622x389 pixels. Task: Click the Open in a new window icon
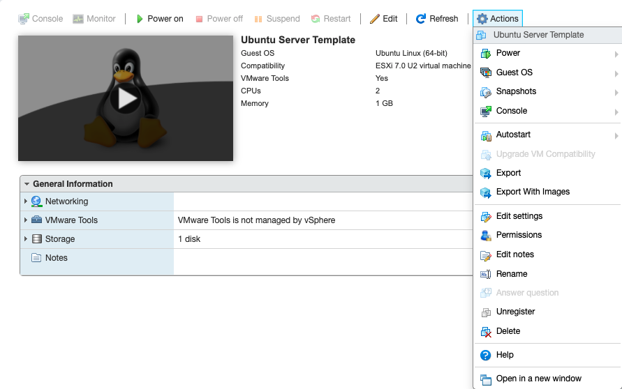486,379
